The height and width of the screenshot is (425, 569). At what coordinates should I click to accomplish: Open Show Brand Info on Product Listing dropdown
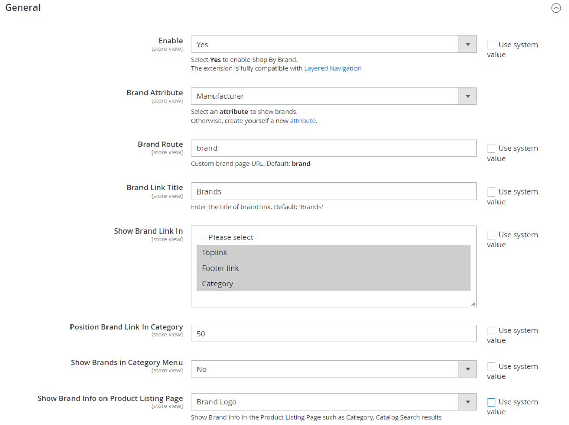[x=333, y=402]
